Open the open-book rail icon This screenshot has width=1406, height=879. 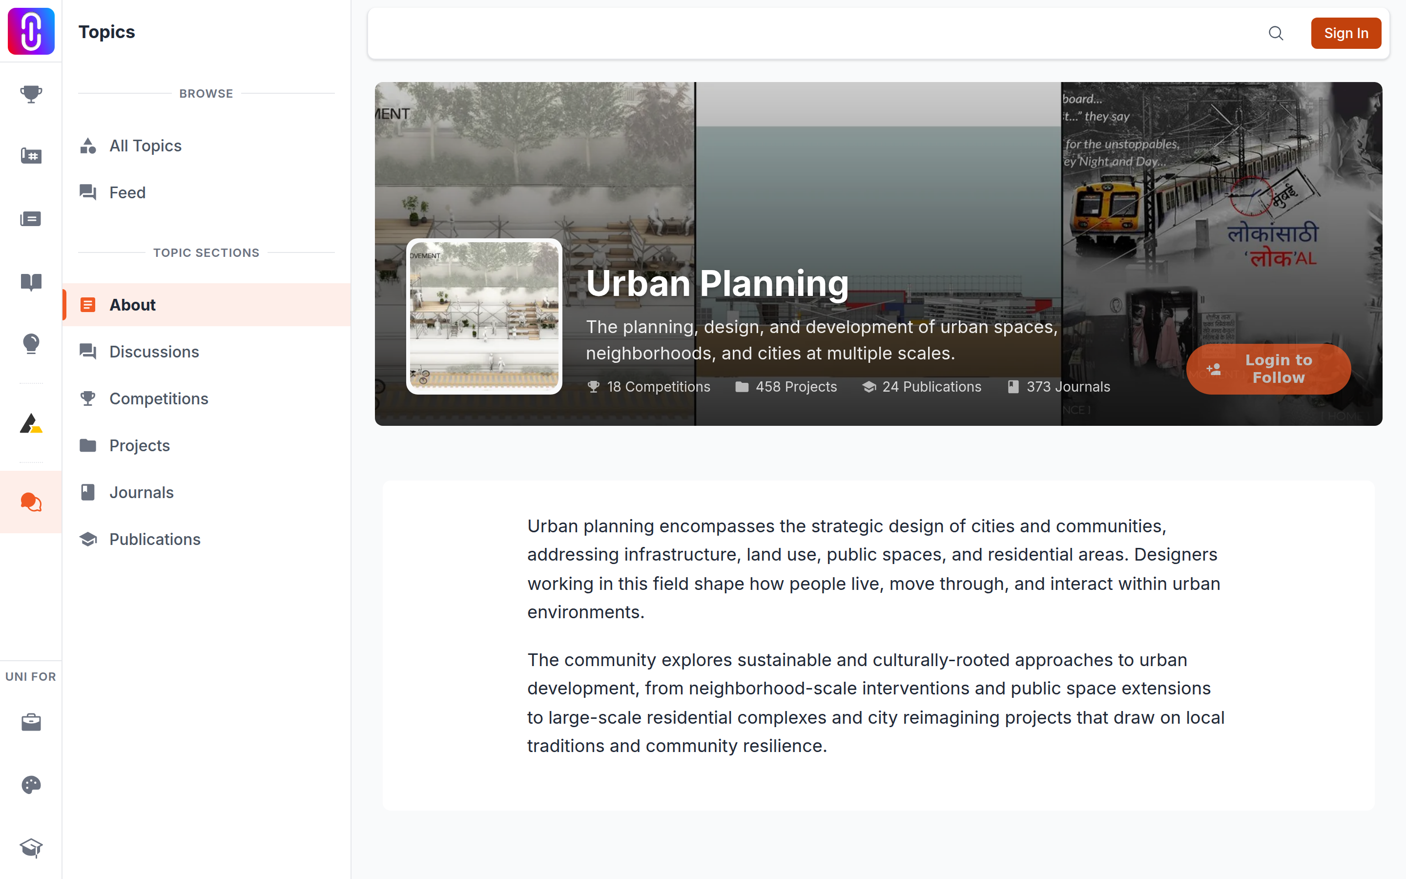31,282
